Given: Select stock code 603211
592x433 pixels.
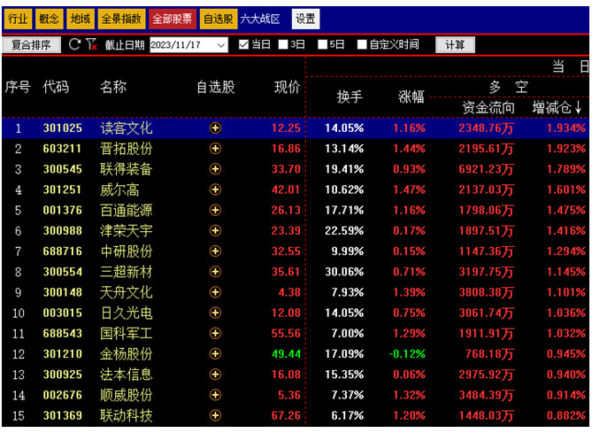Looking at the screenshot, I should point(62,149).
